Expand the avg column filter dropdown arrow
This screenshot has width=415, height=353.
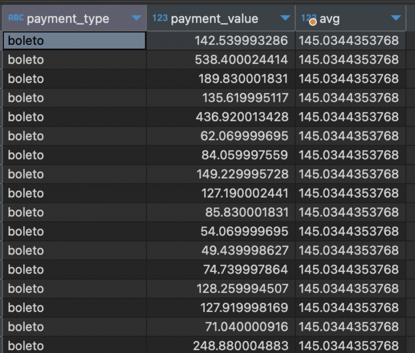(x=396, y=19)
